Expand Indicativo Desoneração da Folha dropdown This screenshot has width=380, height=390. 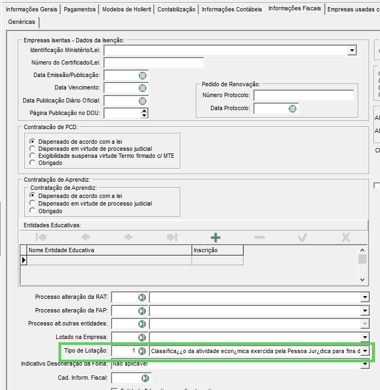pos(365,365)
